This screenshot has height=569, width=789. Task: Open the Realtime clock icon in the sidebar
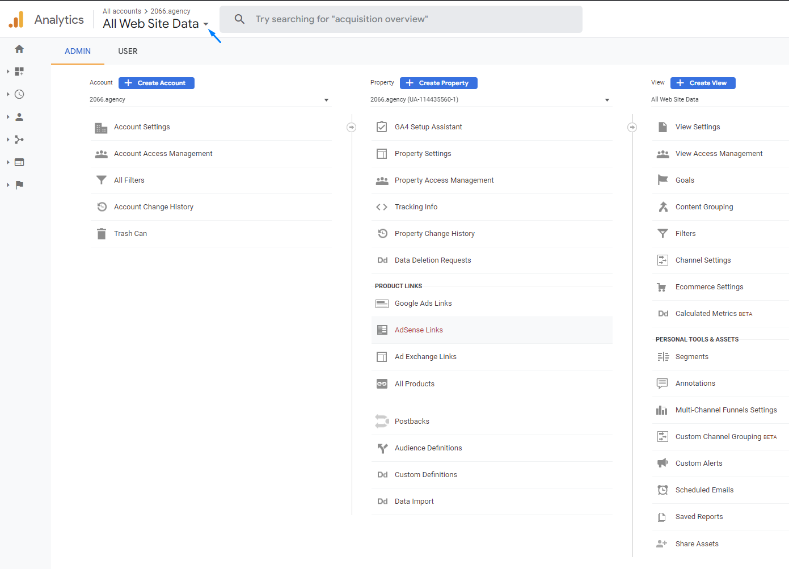pyautogui.click(x=19, y=94)
